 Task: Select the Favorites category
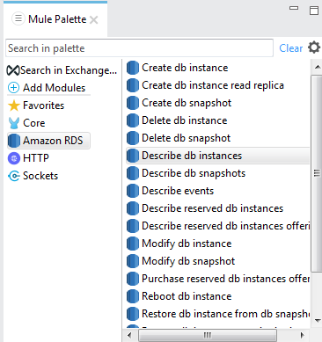[36, 106]
